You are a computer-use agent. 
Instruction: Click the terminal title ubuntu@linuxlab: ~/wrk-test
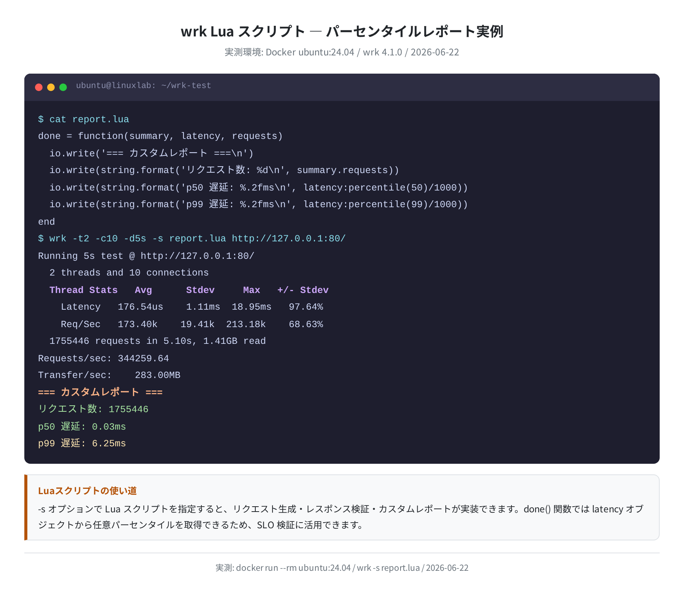[144, 86]
